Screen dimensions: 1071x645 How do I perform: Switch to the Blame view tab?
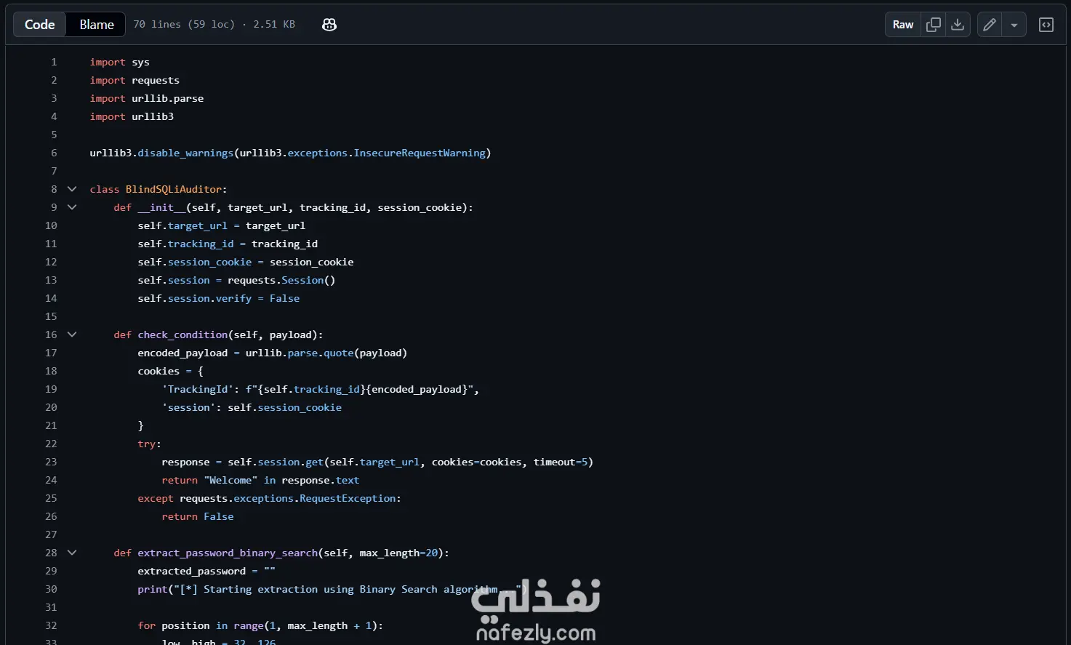coord(97,25)
